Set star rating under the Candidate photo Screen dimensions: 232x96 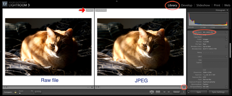coord(140,87)
